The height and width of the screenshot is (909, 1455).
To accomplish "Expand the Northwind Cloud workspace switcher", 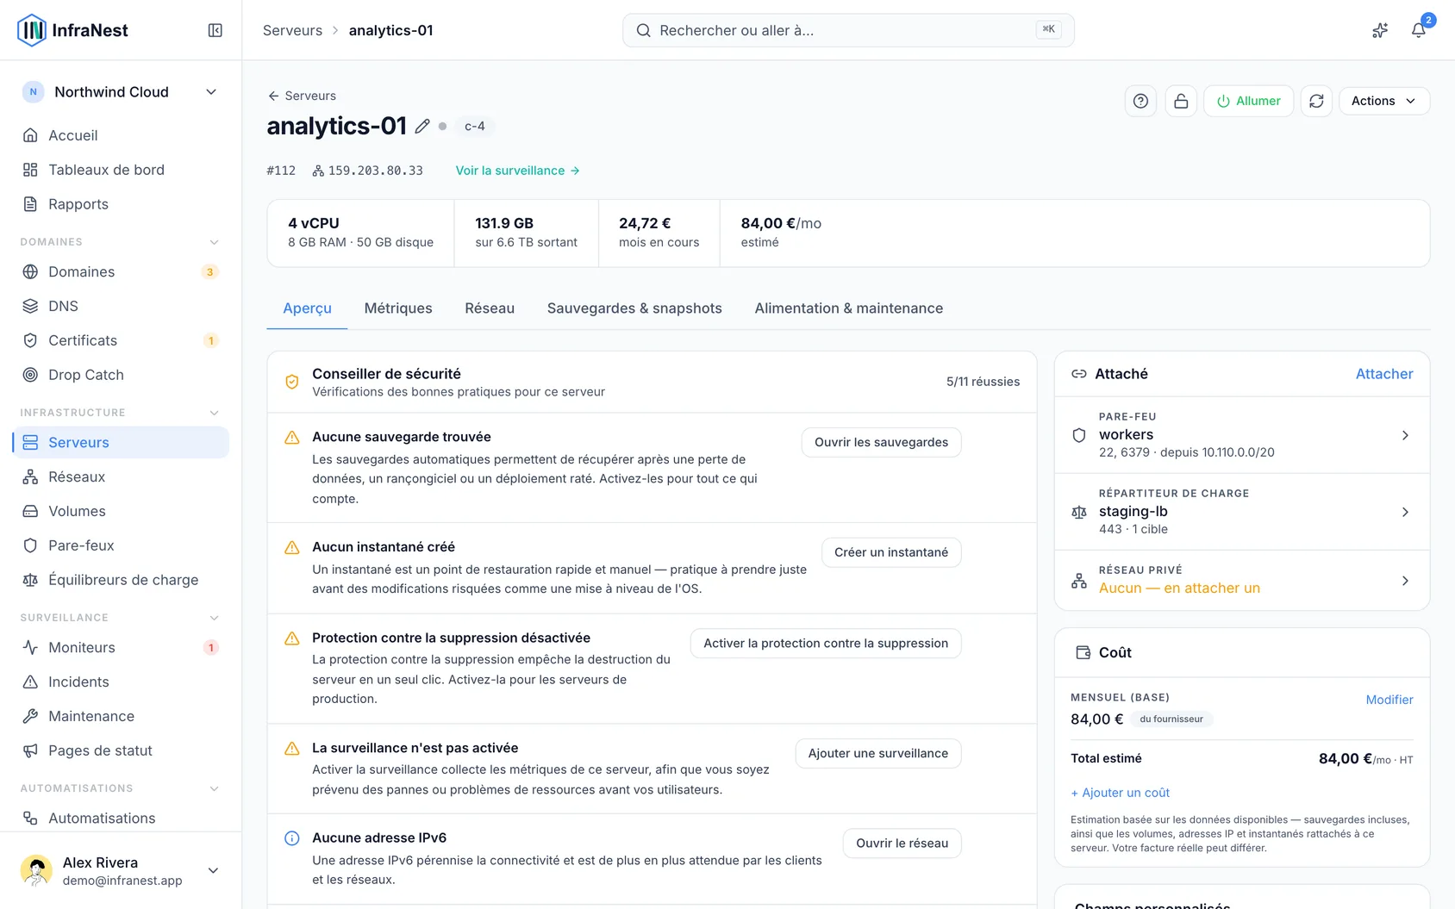I will [121, 92].
